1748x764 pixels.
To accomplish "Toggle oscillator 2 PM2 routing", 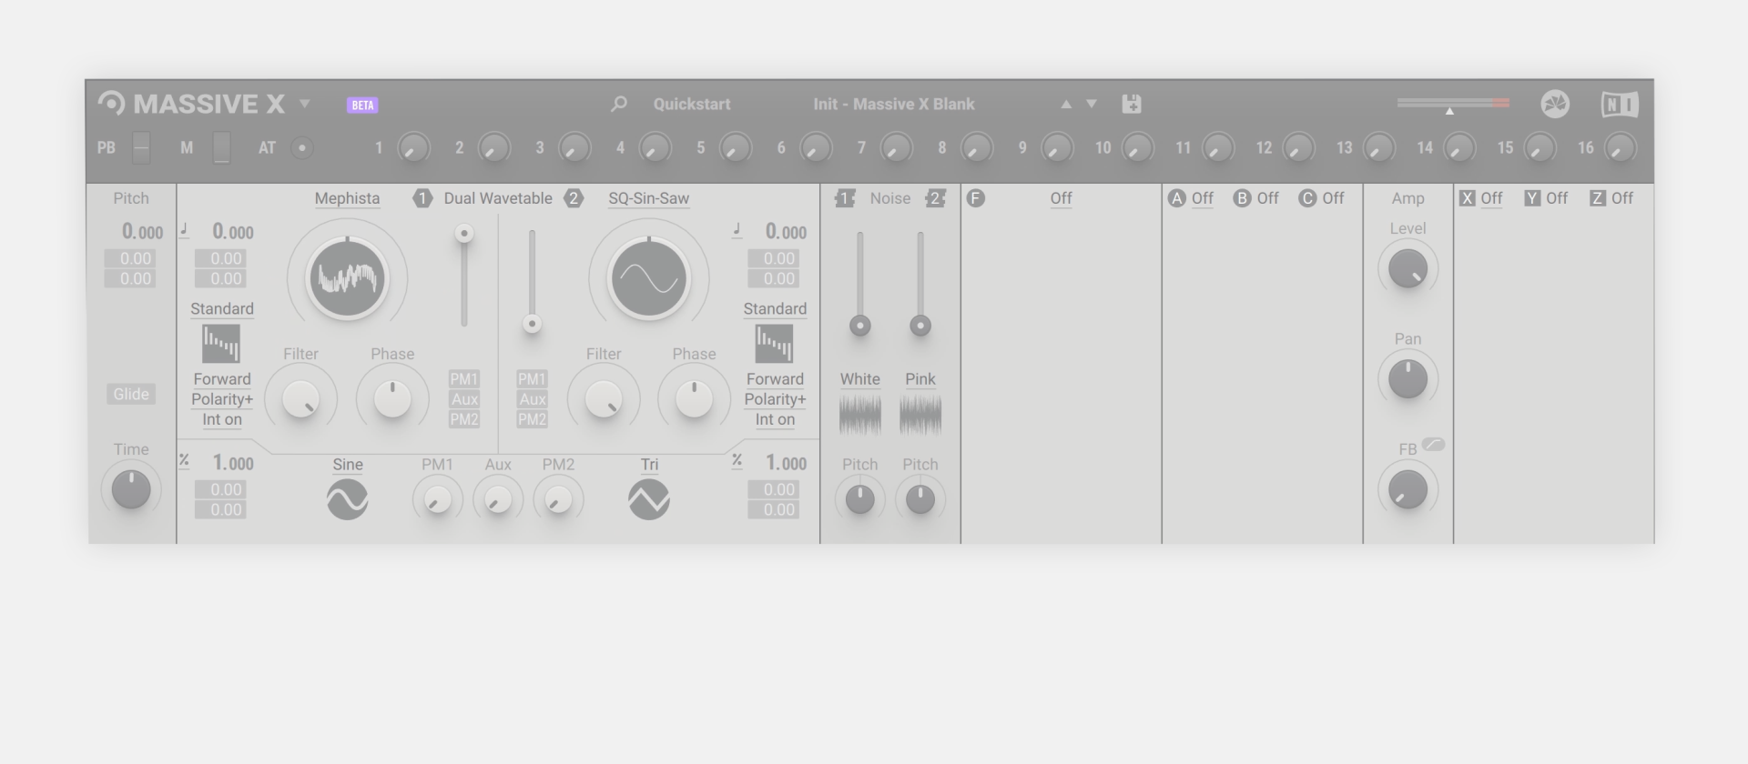I will coord(532,419).
